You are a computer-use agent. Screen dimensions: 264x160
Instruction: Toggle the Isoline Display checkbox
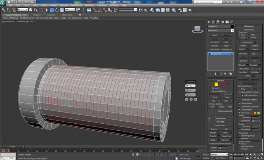239,110
